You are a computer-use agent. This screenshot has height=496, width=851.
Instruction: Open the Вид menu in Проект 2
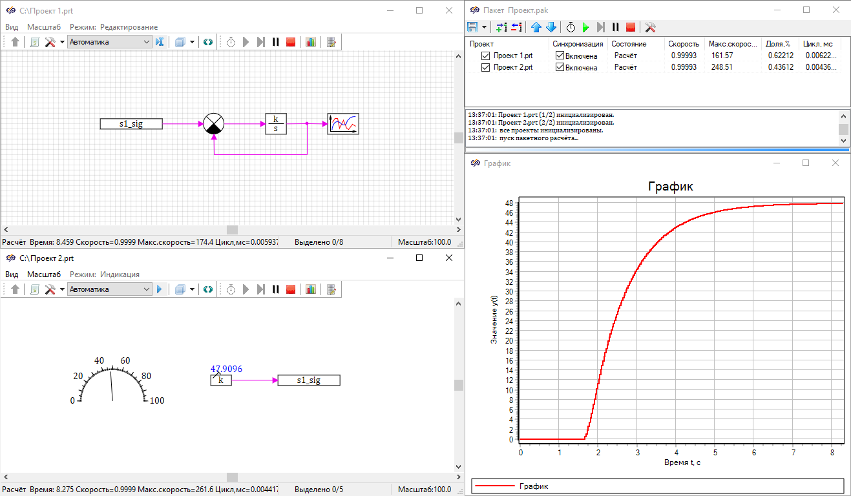pyautogui.click(x=12, y=274)
